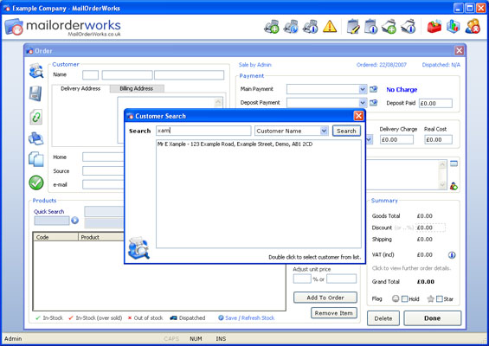
Task: Click the Admin status bar entry
Action: click(13, 338)
